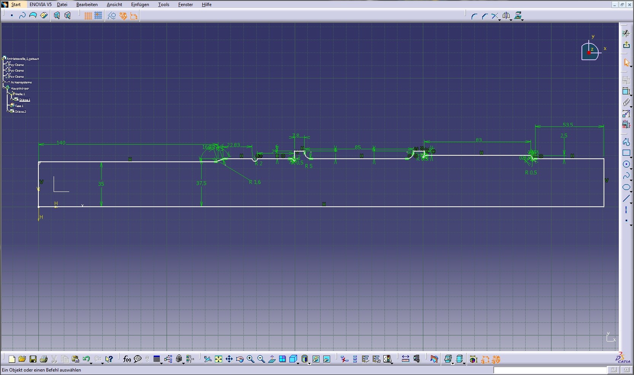Toggle Dimensional Constraints in top toolbar
The image size is (634, 375).
click(133, 16)
